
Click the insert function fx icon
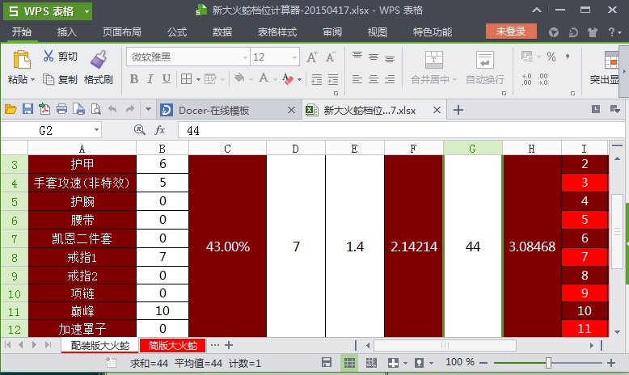coord(159,130)
